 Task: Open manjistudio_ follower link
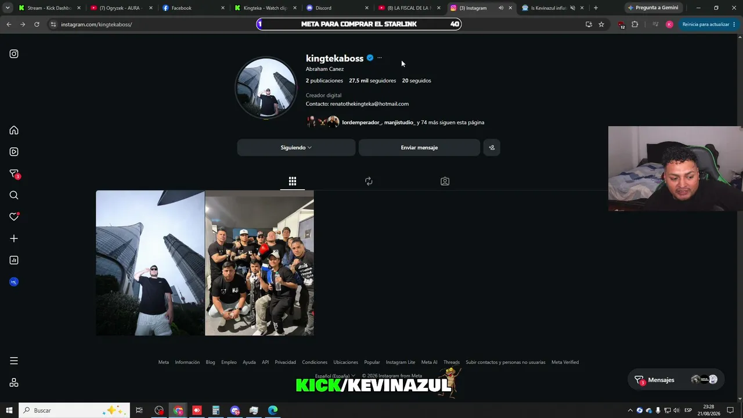pos(399,122)
